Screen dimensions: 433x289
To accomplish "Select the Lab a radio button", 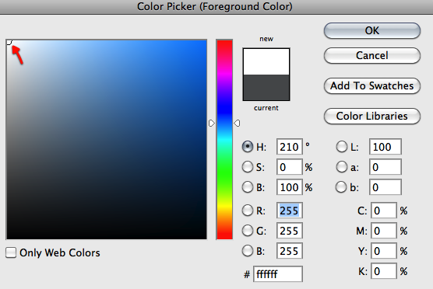I will tap(342, 167).
